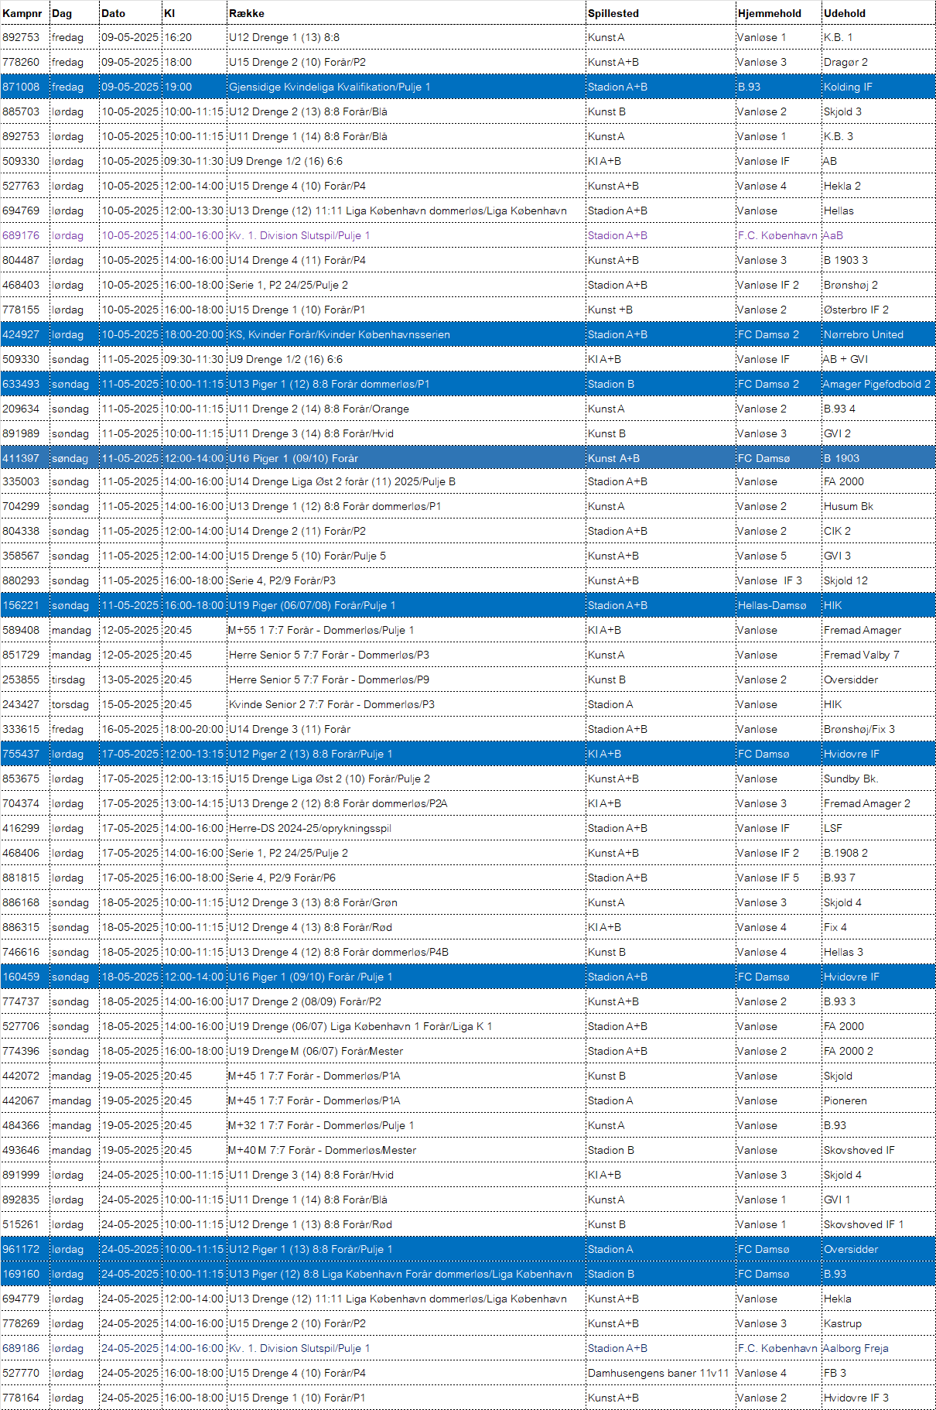Screen dimensions: 936x1410
Task: Click Vanløse IF 5 home team
Action: click(768, 878)
